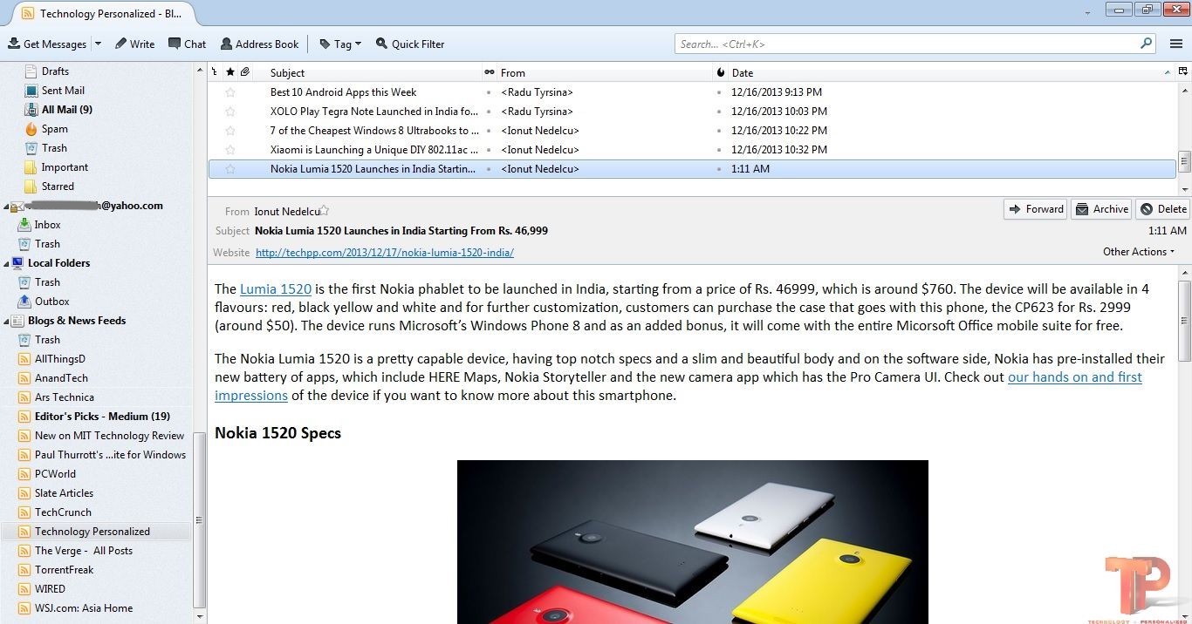
Task: Sort by junk status column header
Action: pyautogui.click(x=720, y=72)
